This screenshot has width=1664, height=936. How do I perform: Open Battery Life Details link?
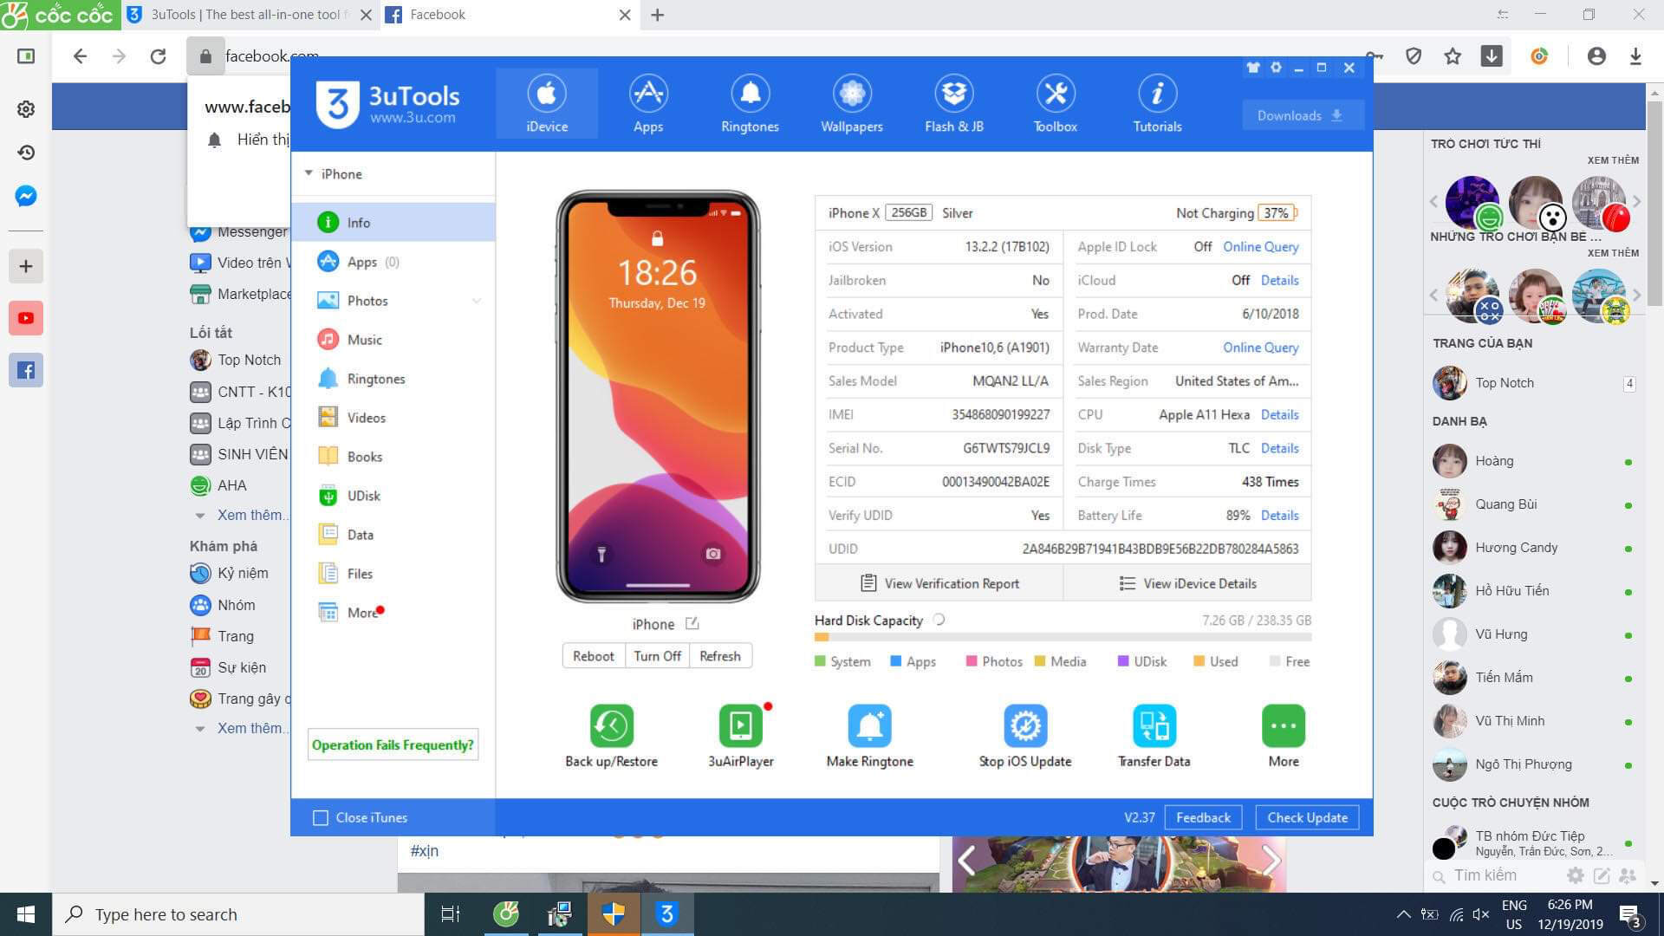point(1280,515)
